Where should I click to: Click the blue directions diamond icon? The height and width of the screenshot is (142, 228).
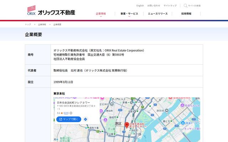[85, 119]
